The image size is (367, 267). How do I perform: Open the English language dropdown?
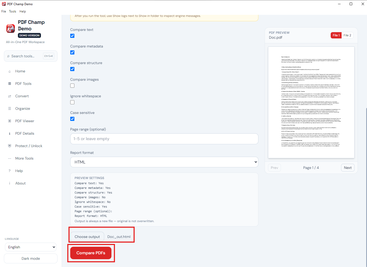pyautogui.click(x=31, y=247)
